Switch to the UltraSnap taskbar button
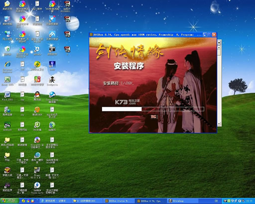Viewport: 255px width, 204px height. pyautogui.click(x=183, y=201)
